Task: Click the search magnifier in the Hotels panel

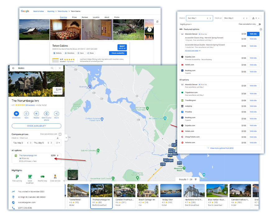Action: pyautogui.click(x=52, y=68)
